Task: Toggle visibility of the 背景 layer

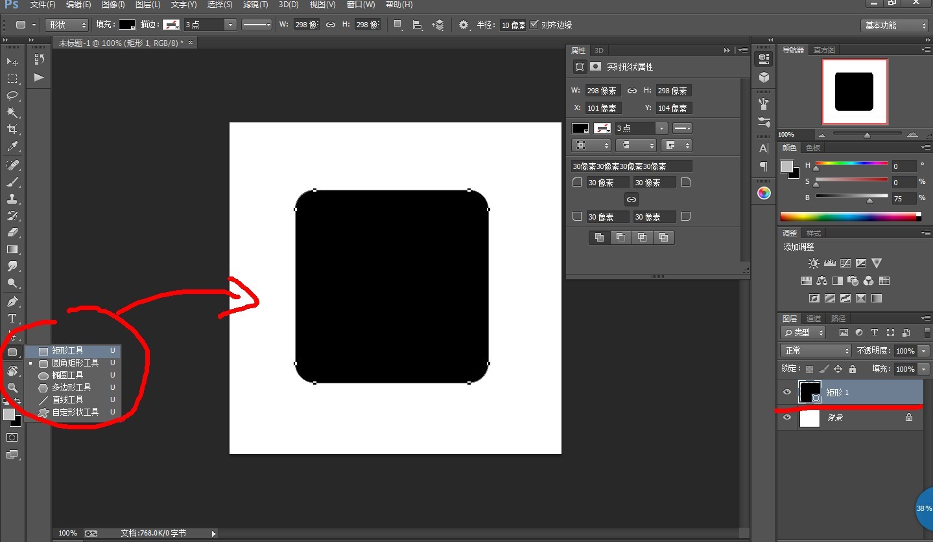Action: [787, 418]
